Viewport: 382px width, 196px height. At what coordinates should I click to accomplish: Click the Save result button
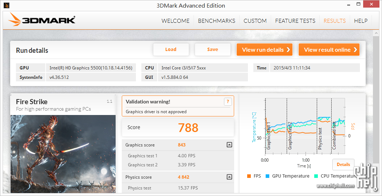point(212,50)
